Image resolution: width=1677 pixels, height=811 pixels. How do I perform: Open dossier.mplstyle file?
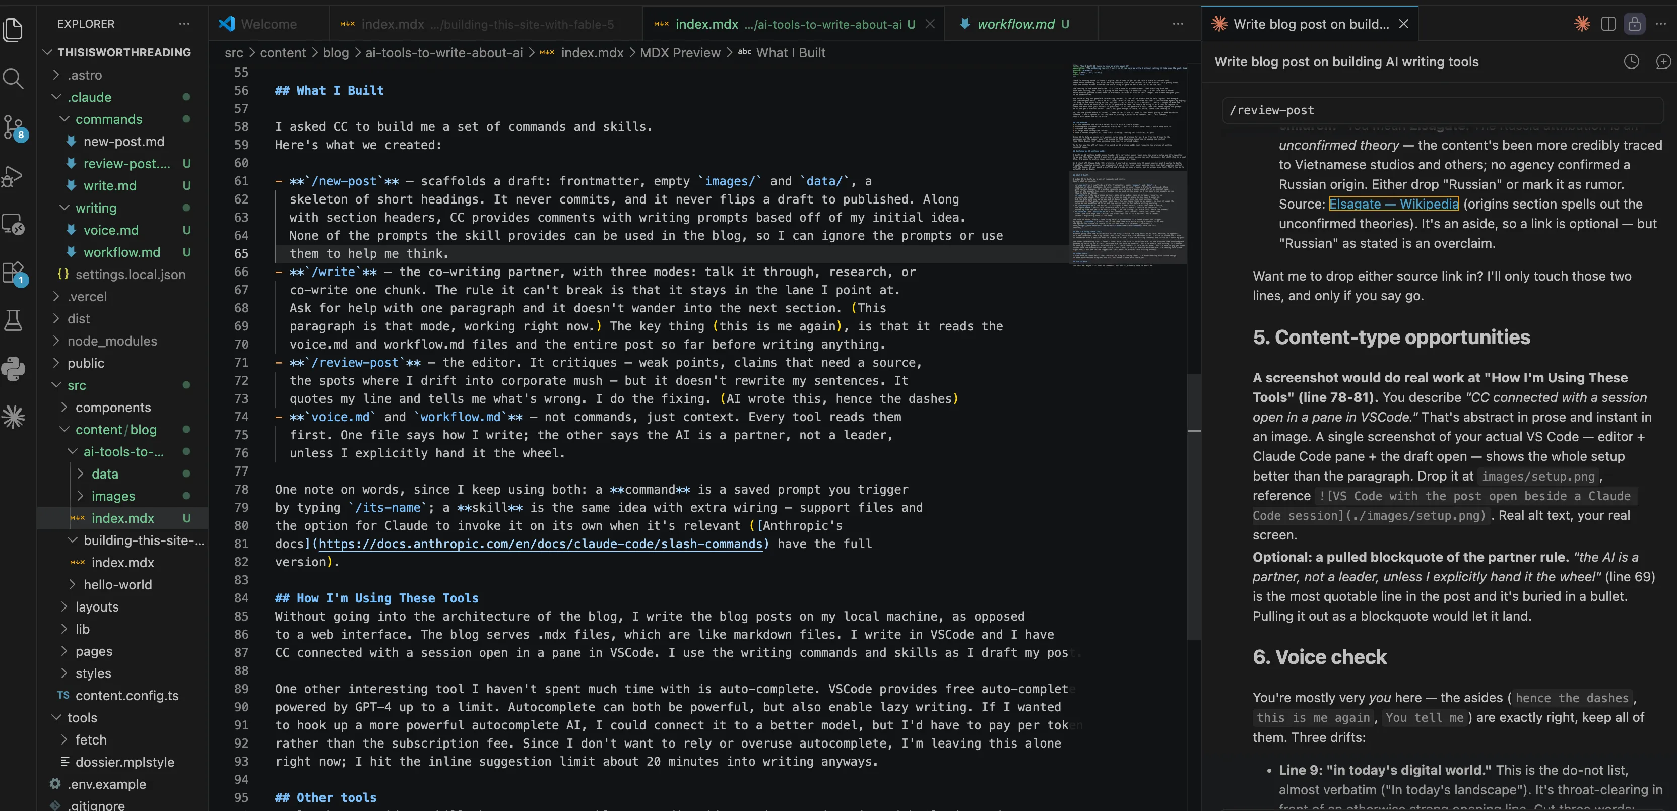tap(122, 762)
